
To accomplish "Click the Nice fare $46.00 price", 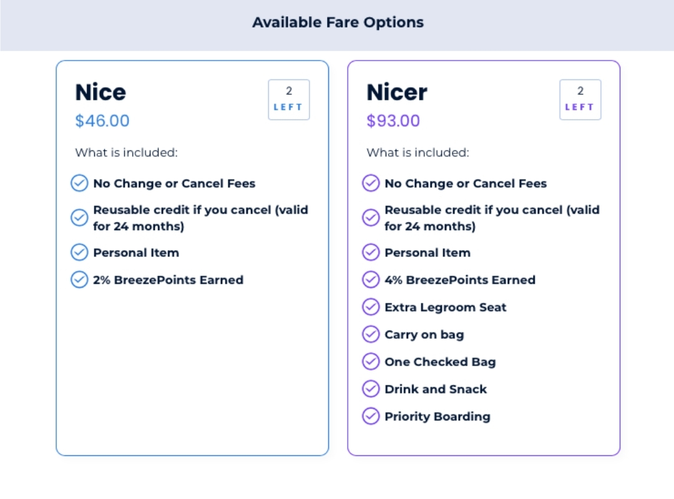I will 102,121.
